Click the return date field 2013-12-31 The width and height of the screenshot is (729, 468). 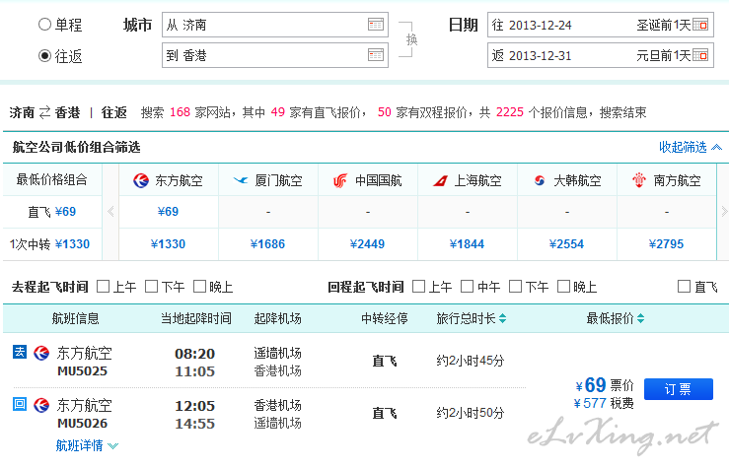pyautogui.click(x=600, y=55)
